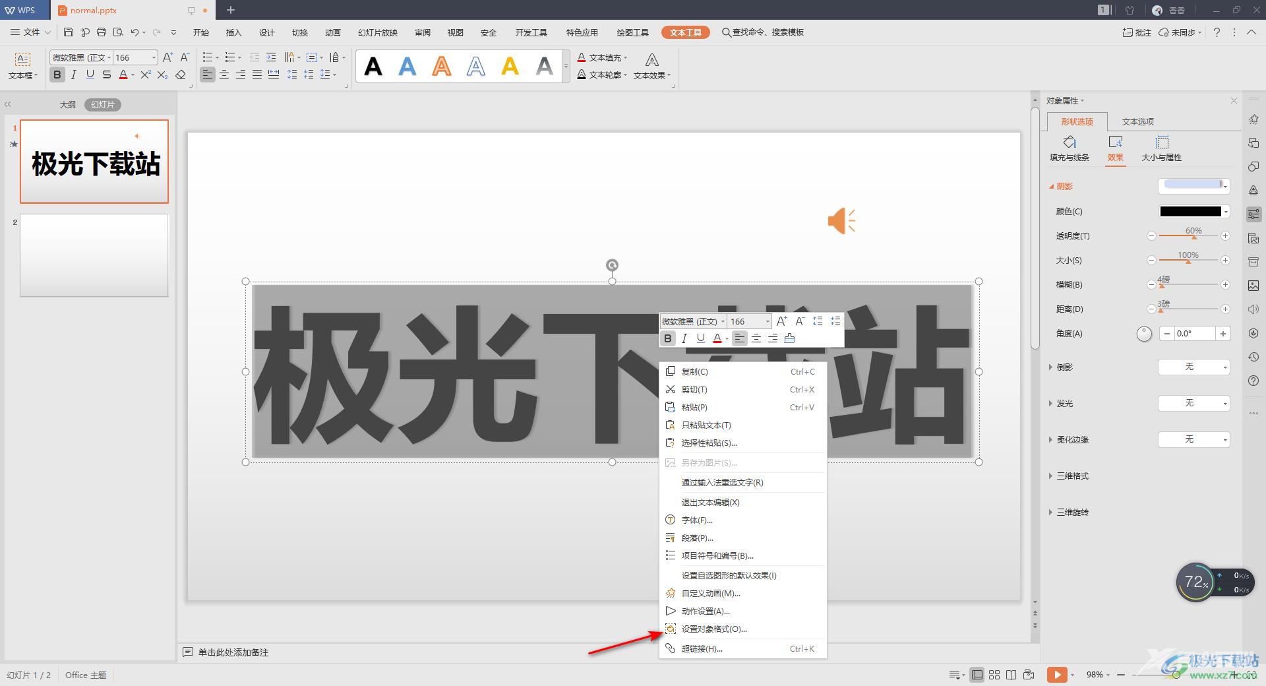
Task: Click the speaker audio icon on slide
Action: coord(841,221)
